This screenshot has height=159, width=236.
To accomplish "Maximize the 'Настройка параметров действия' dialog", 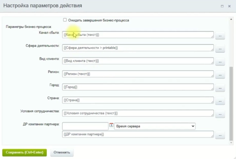I will click(222, 6).
